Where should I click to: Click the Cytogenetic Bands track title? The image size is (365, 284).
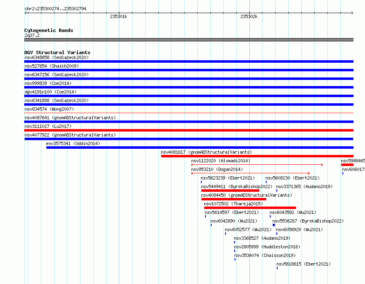(x=49, y=30)
